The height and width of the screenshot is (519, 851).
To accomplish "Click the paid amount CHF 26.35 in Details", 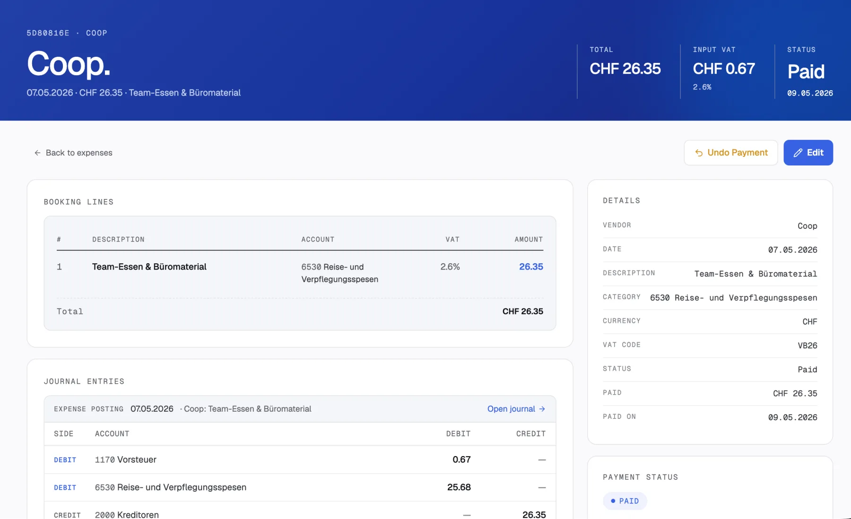I will (795, 394).
